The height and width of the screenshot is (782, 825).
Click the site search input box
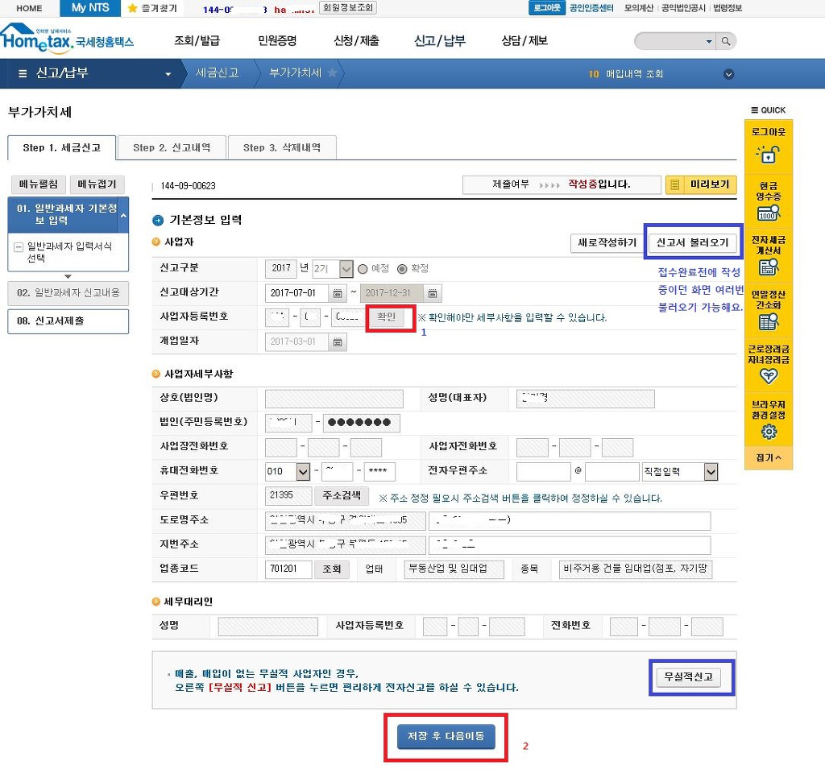670,41
